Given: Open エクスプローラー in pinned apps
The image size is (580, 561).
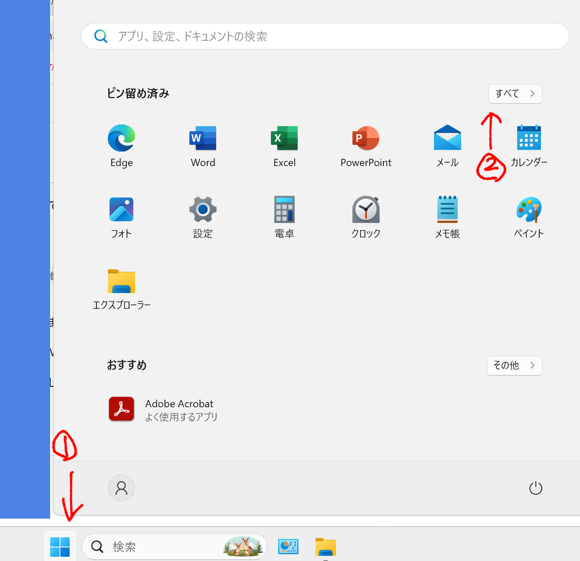Looking at the screenshot, I should [121, 289].
